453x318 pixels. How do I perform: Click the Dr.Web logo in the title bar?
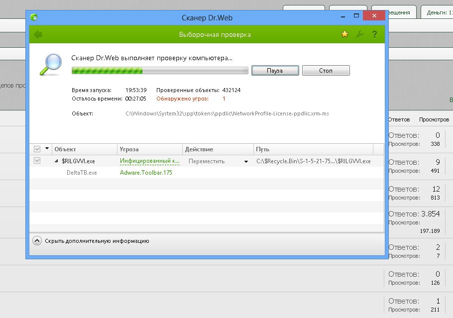[x=34, y=17]
